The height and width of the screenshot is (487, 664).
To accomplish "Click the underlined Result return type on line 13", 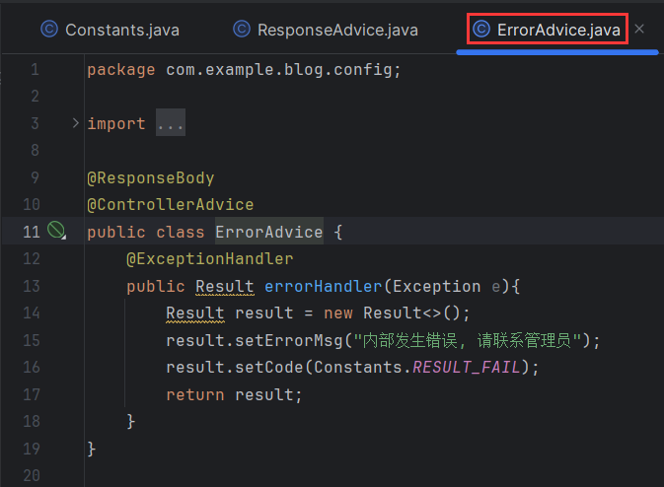I will [x=224, y=287].
